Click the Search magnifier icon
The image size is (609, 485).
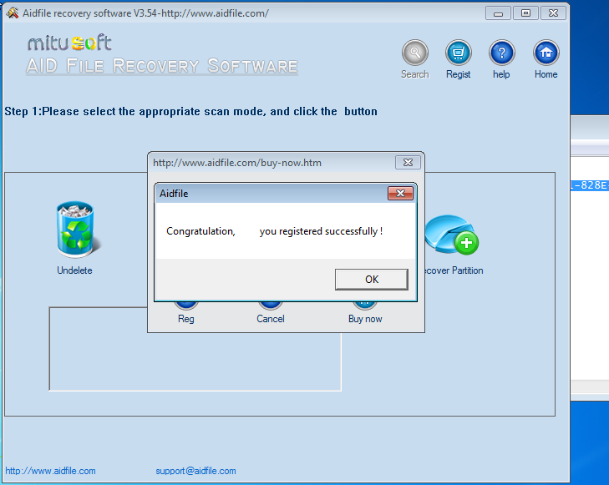415,53
